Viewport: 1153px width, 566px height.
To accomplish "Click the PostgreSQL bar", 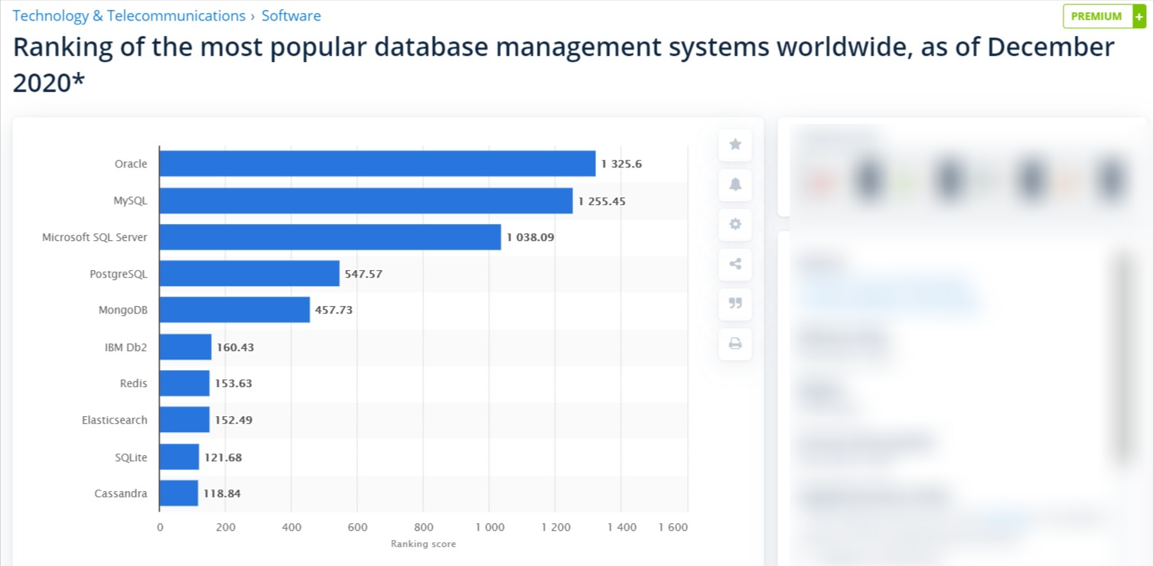I will pyautogui.click(x=249, y=274).
